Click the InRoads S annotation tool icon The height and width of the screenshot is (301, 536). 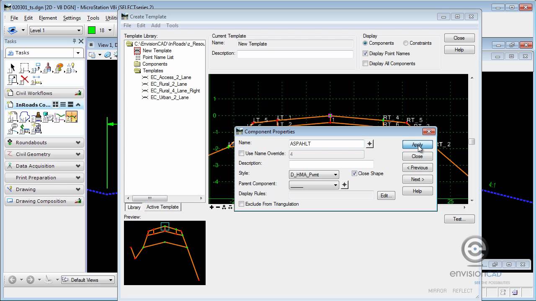12,129
